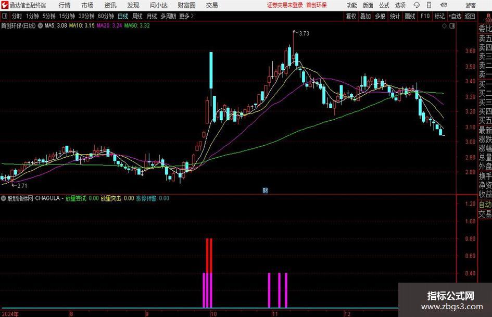Click the 3.73 high price label
This screenshot has height=317, width=492.
pyautogui.click(x=304, y=34)
